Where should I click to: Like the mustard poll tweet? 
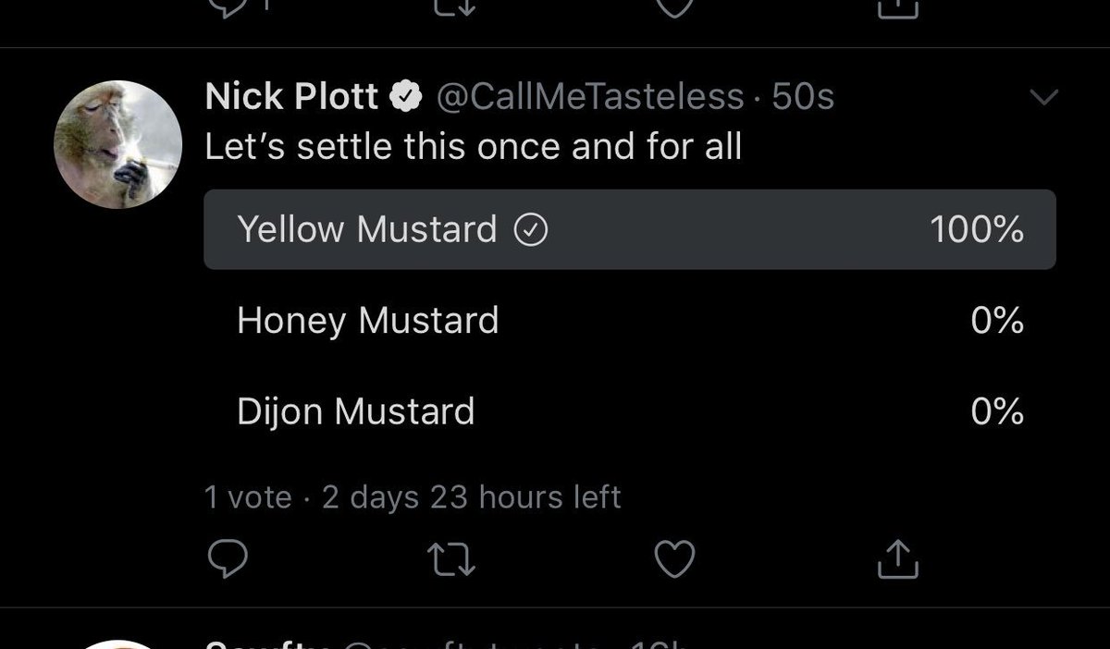pos(674,557)
